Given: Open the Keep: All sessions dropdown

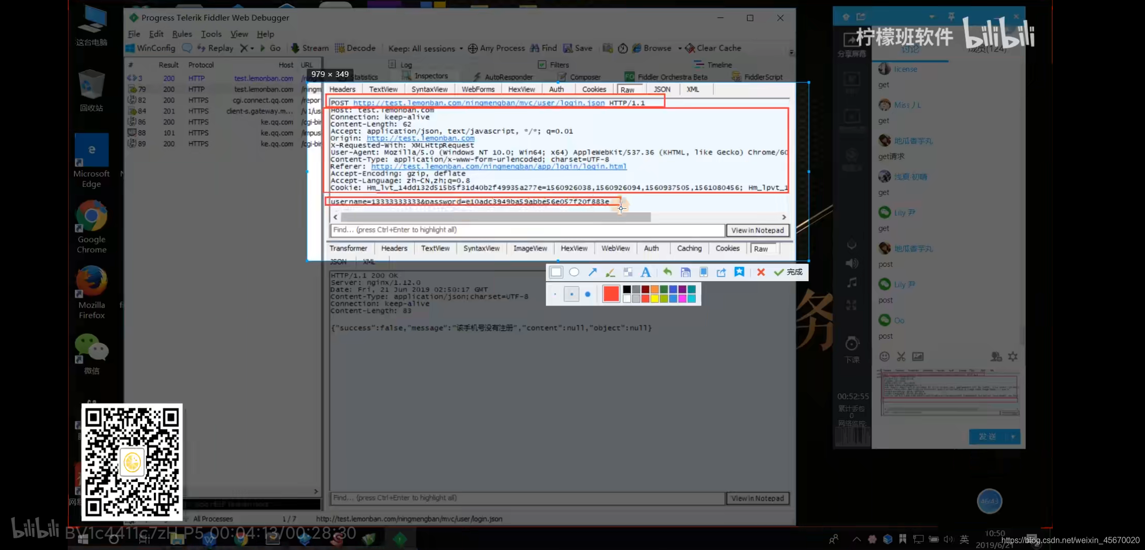Looking at the screenshot, I should 425,48.
